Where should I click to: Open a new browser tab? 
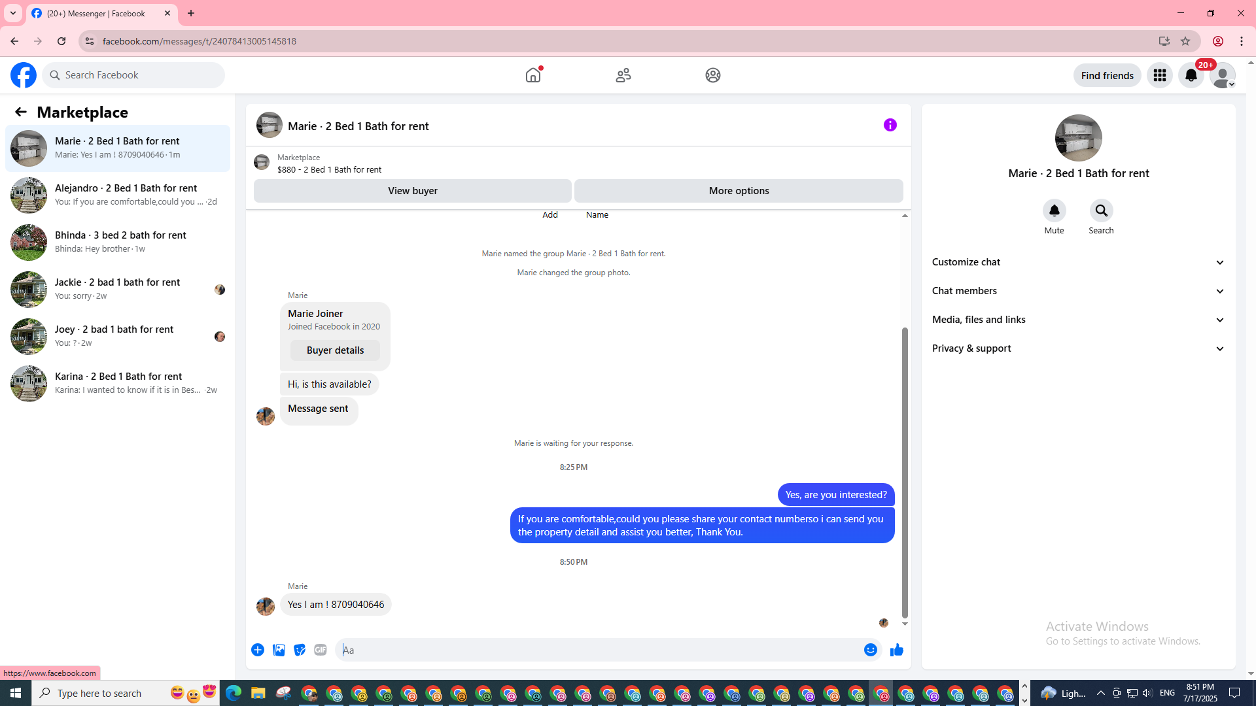(191, 13)
